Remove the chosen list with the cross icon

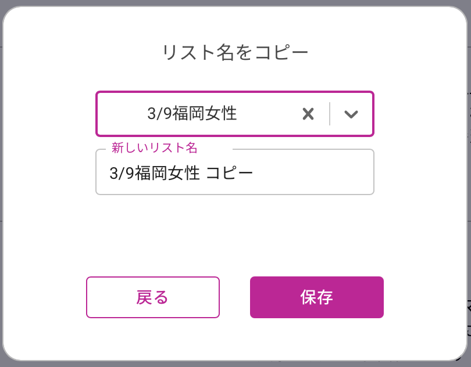tap(308, 114)
